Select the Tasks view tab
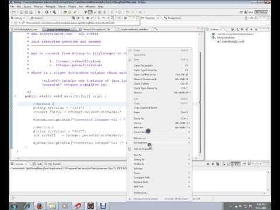Screen dimensions: 280x210 (x=37, y=164)
